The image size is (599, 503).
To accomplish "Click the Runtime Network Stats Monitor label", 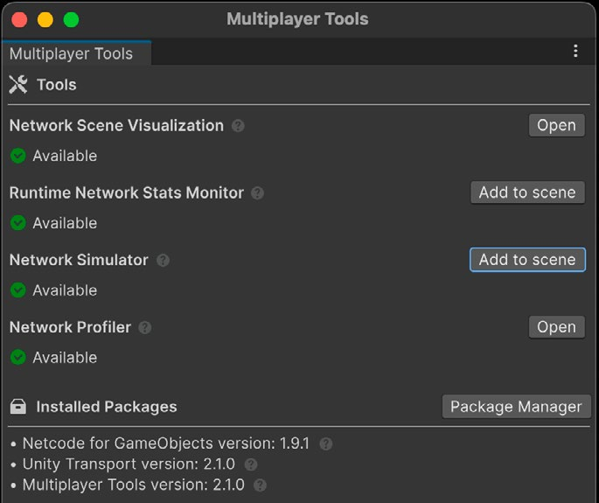I will (127, 193).
